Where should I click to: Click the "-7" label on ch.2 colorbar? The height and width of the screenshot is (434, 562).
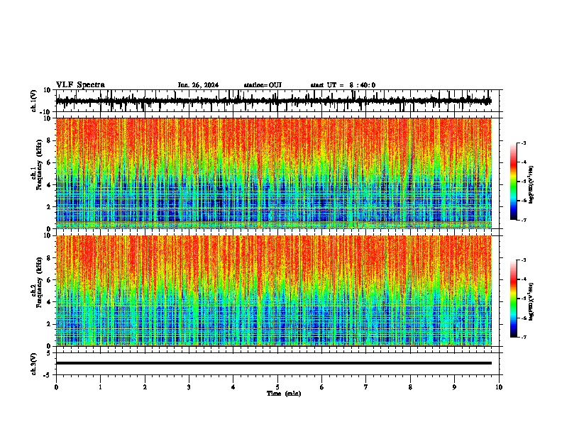pos(524,338)
